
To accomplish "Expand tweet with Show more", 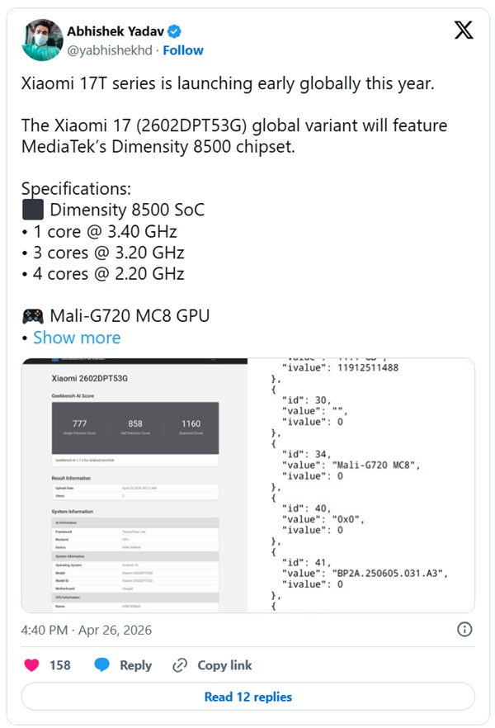I will tap(77, 338).
